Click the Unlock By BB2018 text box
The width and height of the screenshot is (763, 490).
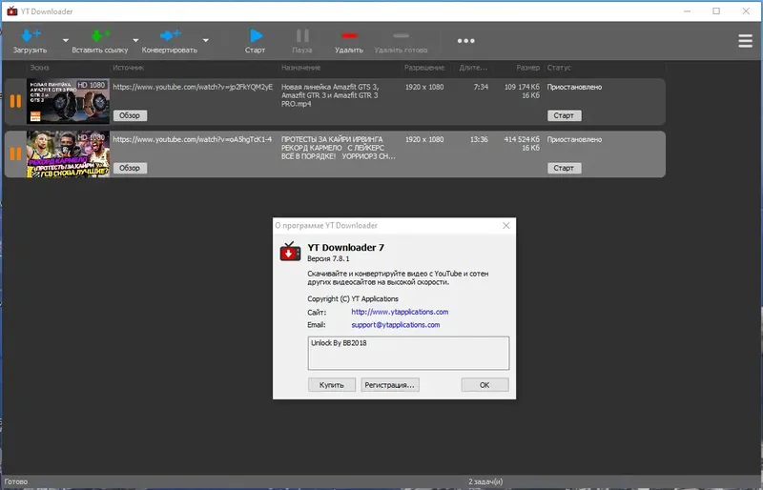(409, 353)
